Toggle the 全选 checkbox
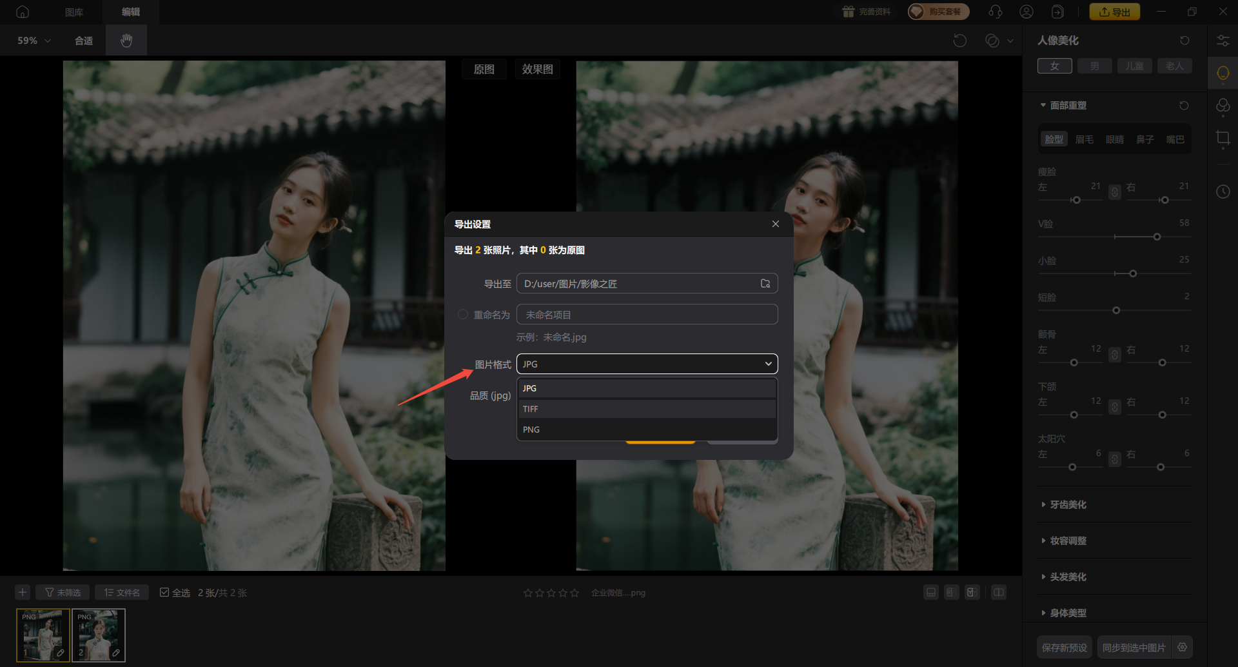The height and width of the screenshot is (667, 1238). [164, 593]
